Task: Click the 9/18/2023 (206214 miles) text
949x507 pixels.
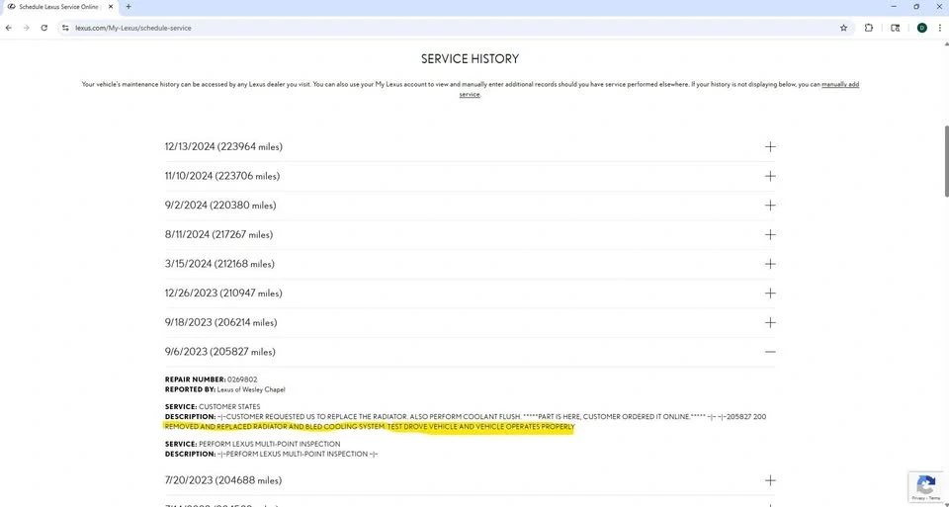Action: tap(220, 322)
